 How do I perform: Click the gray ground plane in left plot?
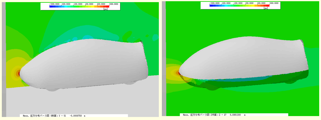pos(82,102)
